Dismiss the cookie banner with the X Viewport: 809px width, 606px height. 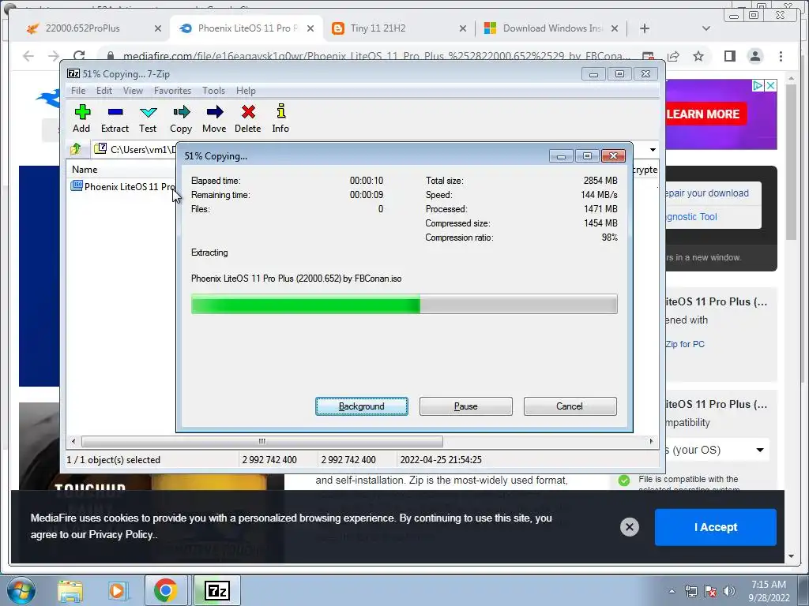point(630,527)
